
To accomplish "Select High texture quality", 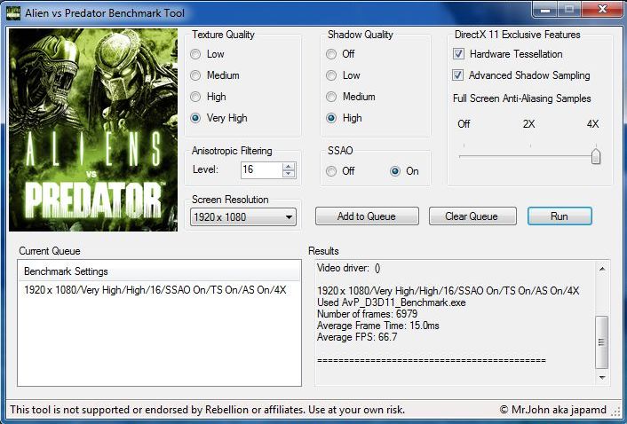I will [x=195, y=97].
